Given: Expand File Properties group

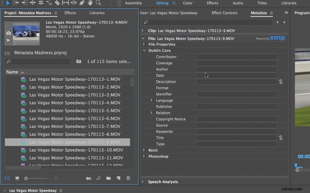Looking at the screenshot, I should pos(144,44).
